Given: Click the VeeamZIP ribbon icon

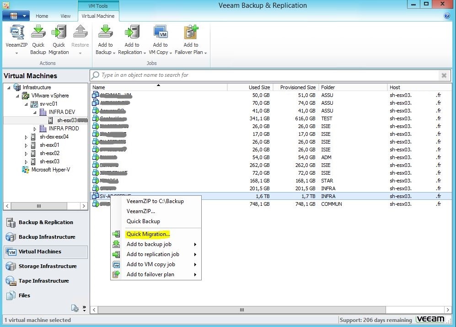Looking at the screenshot, I should point(16,32).
